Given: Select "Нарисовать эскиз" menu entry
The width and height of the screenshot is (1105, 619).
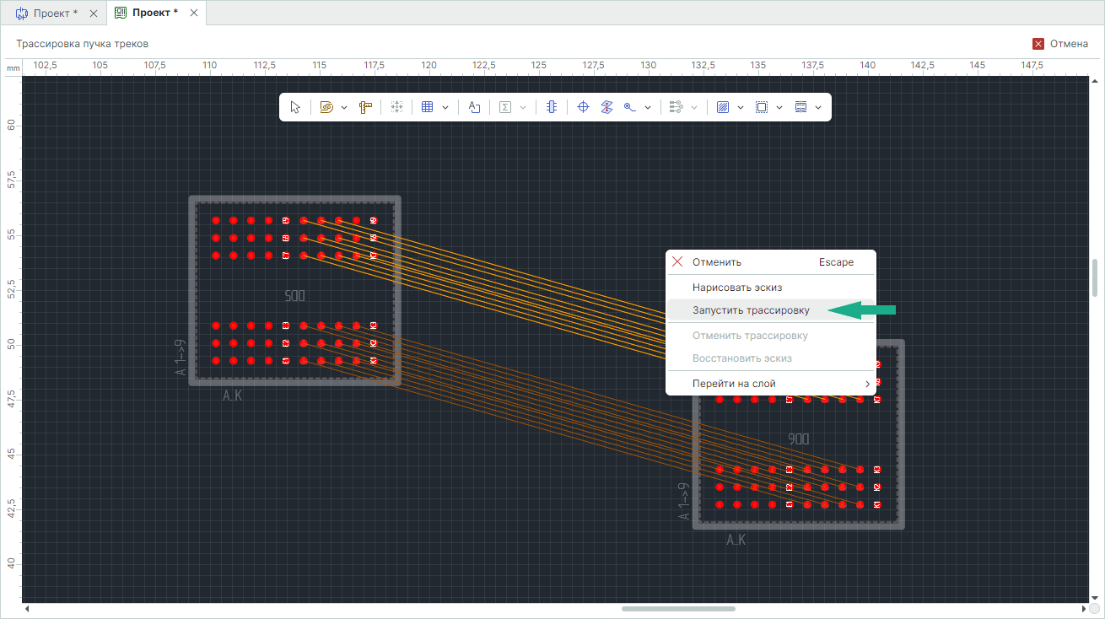Looking at the screenshot, I should pos(737,288).
